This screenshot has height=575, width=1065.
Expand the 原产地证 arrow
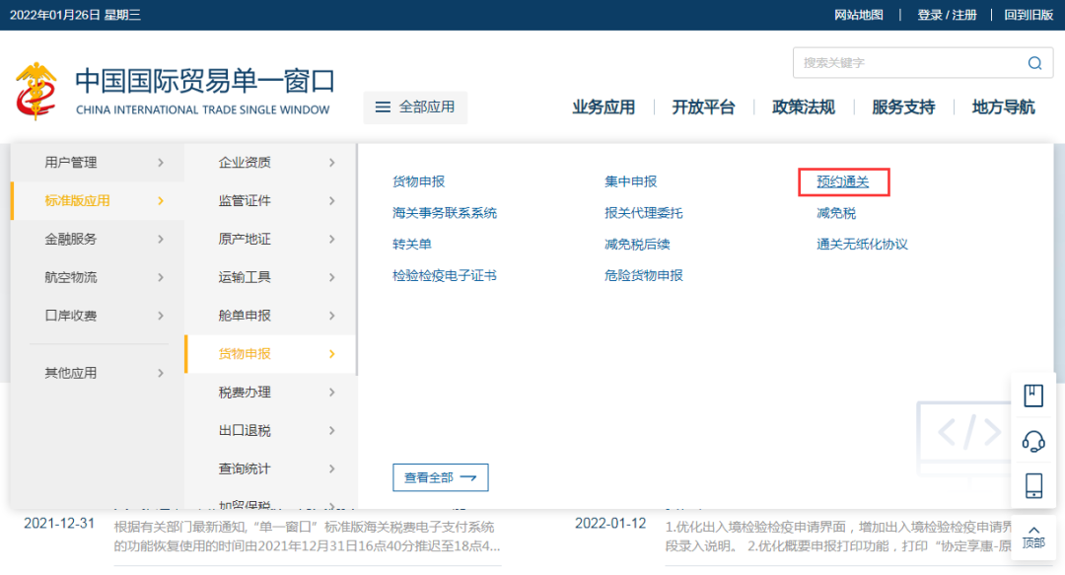click(332, 240)
